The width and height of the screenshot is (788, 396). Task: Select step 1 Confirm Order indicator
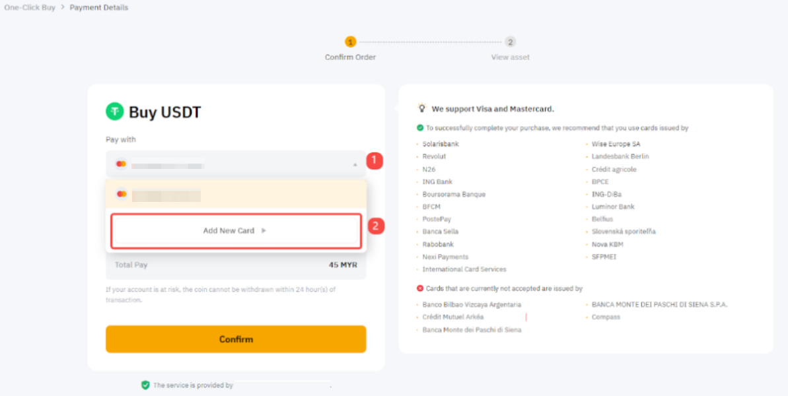[x=350, y=42]
